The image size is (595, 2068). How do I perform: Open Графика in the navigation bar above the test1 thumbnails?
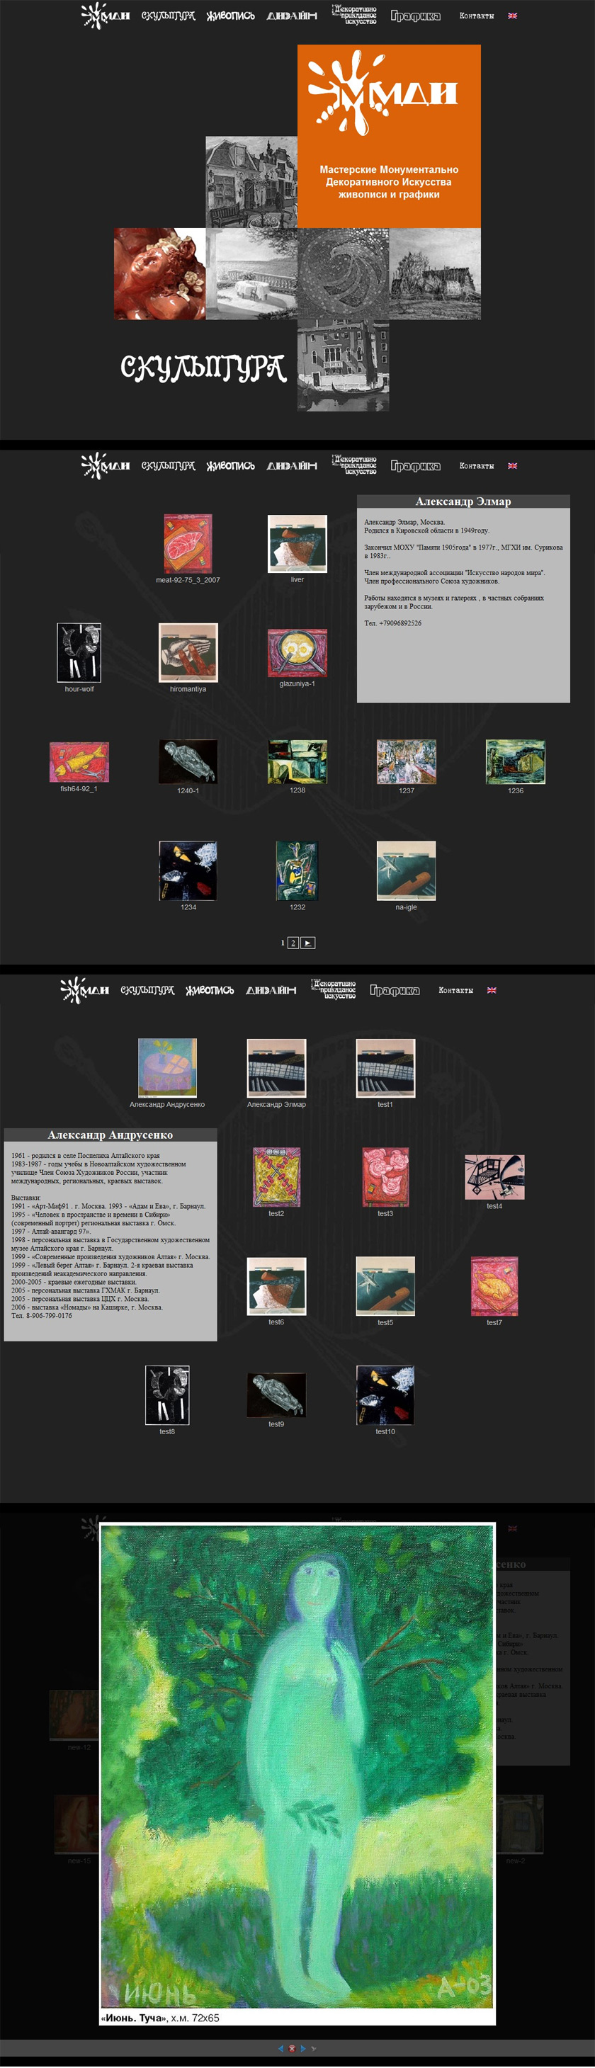[395, 990]
